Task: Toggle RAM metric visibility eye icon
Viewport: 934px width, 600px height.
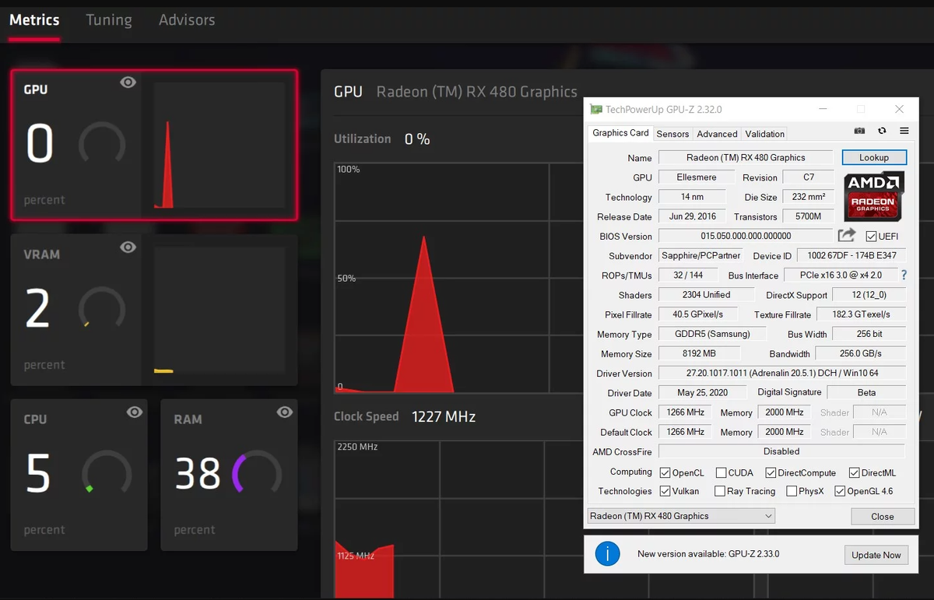Action: click(x=285, y=412)
